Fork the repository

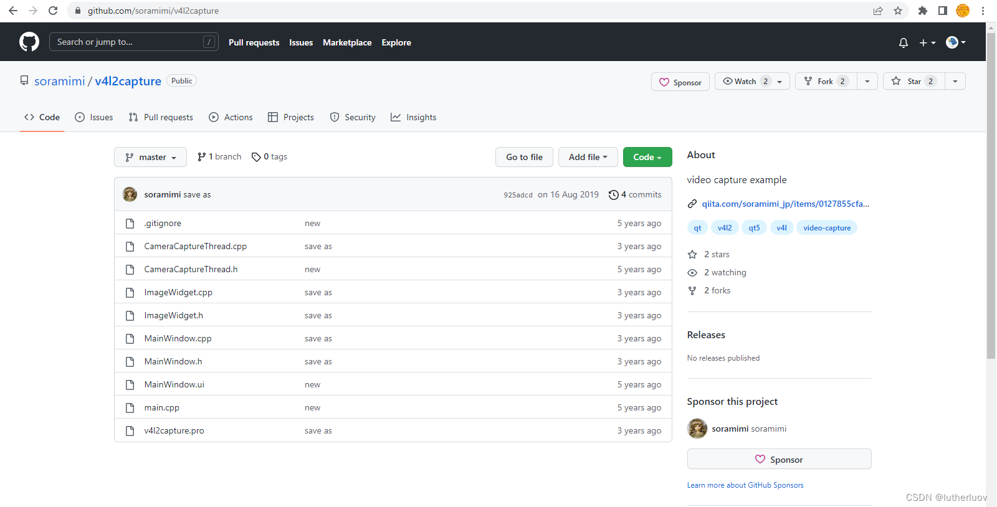[x=826, y=81]
